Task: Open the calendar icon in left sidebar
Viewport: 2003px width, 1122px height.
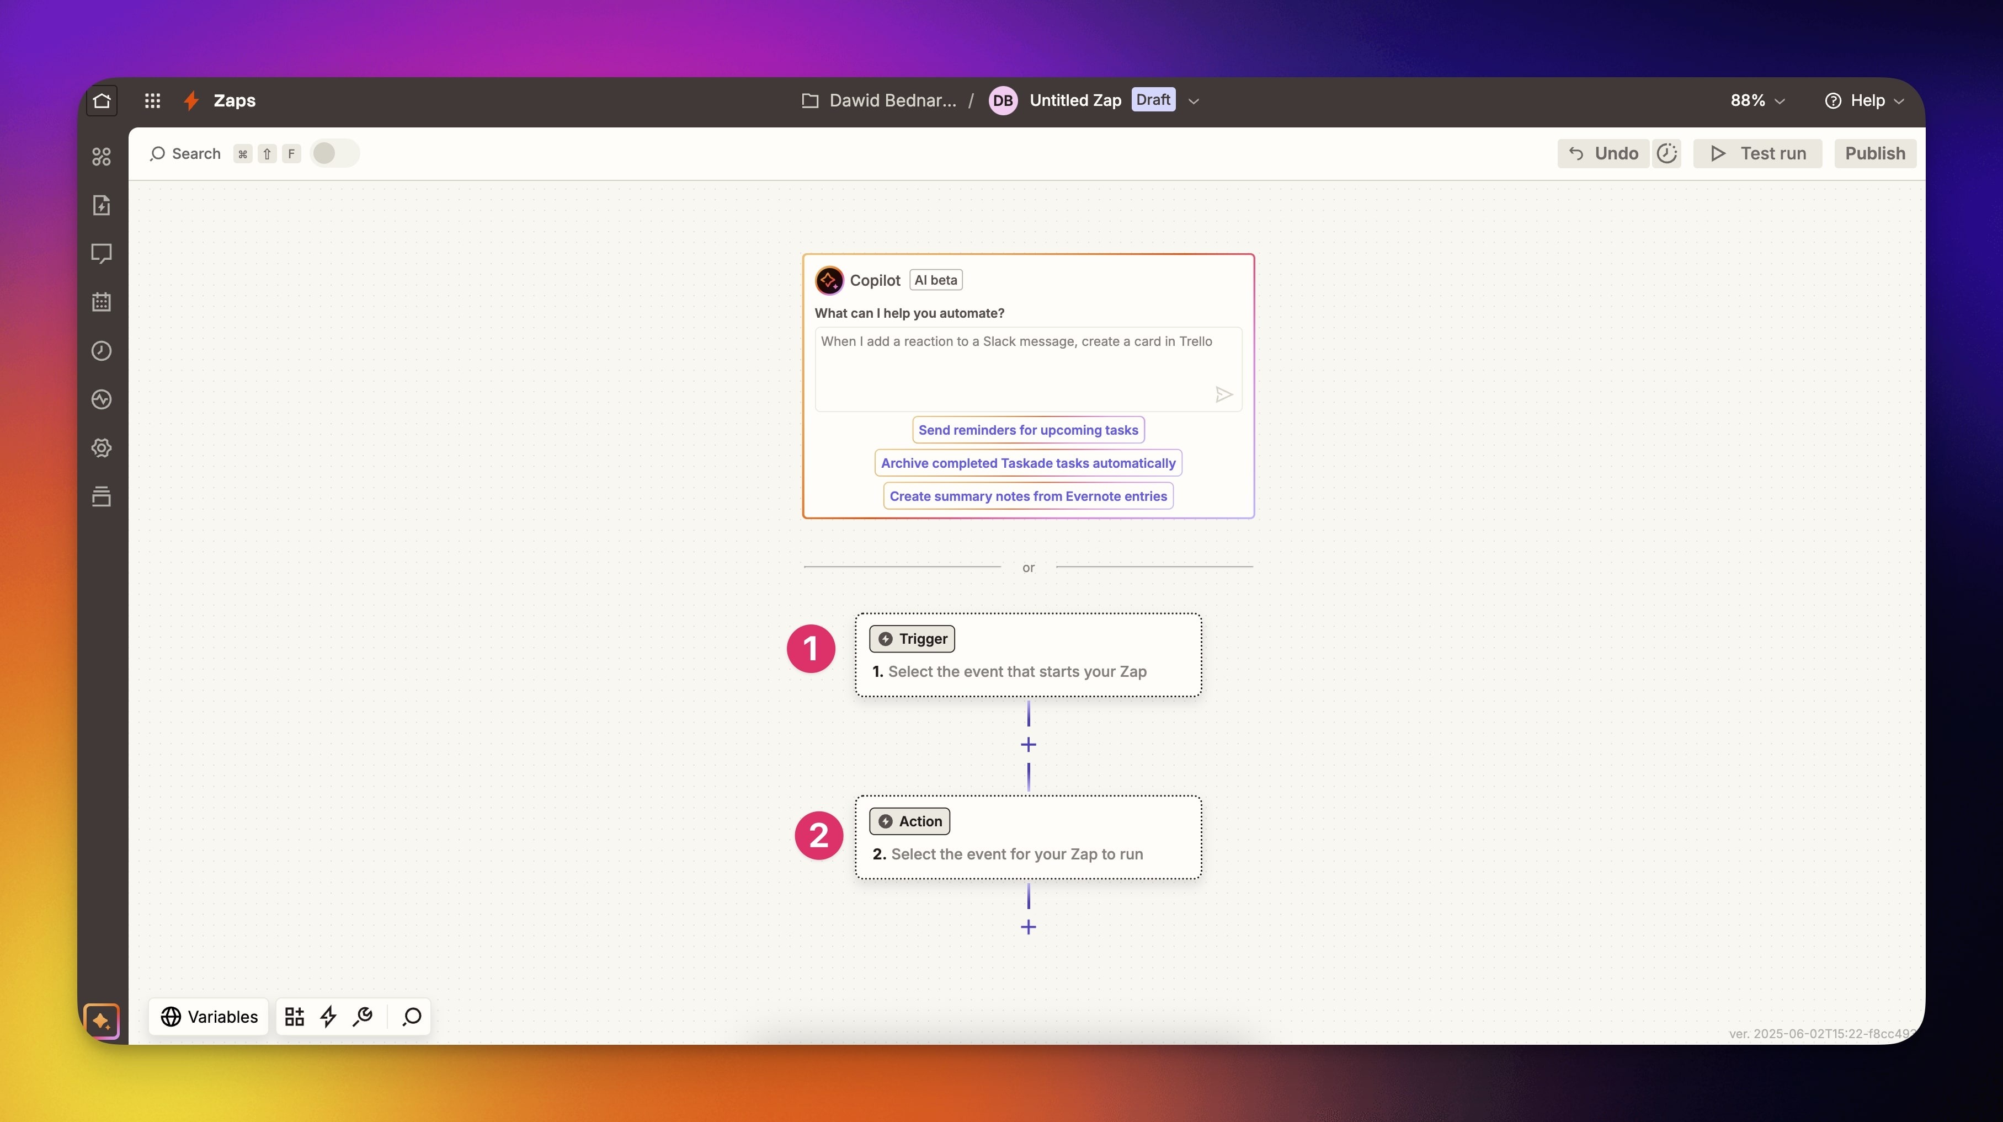Action: coord(102,302)
